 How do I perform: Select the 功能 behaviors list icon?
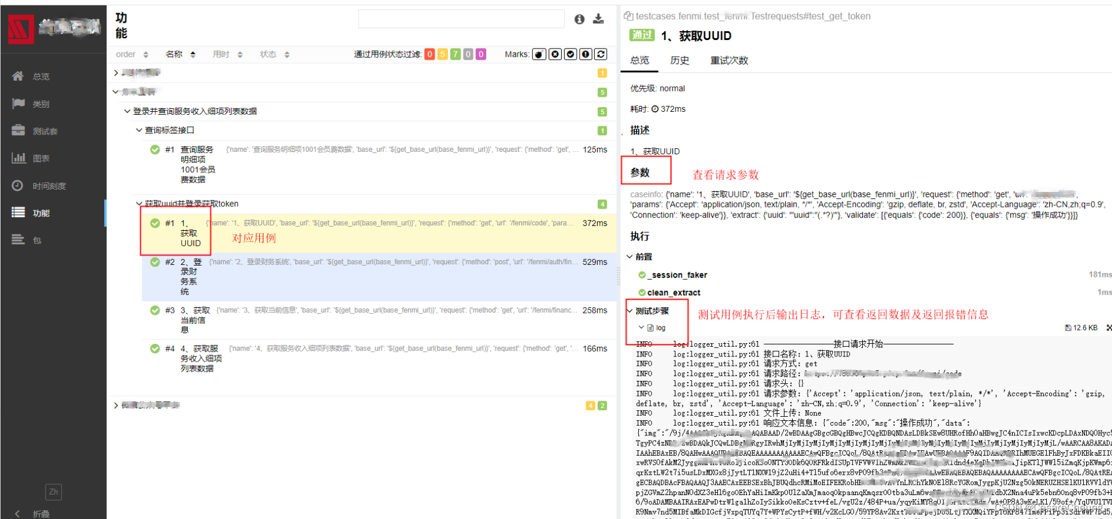(19, 212)
